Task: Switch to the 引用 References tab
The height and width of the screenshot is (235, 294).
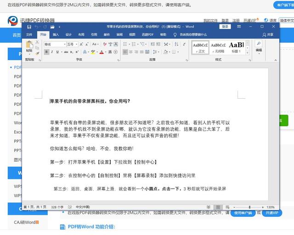Action: (94, 35)
